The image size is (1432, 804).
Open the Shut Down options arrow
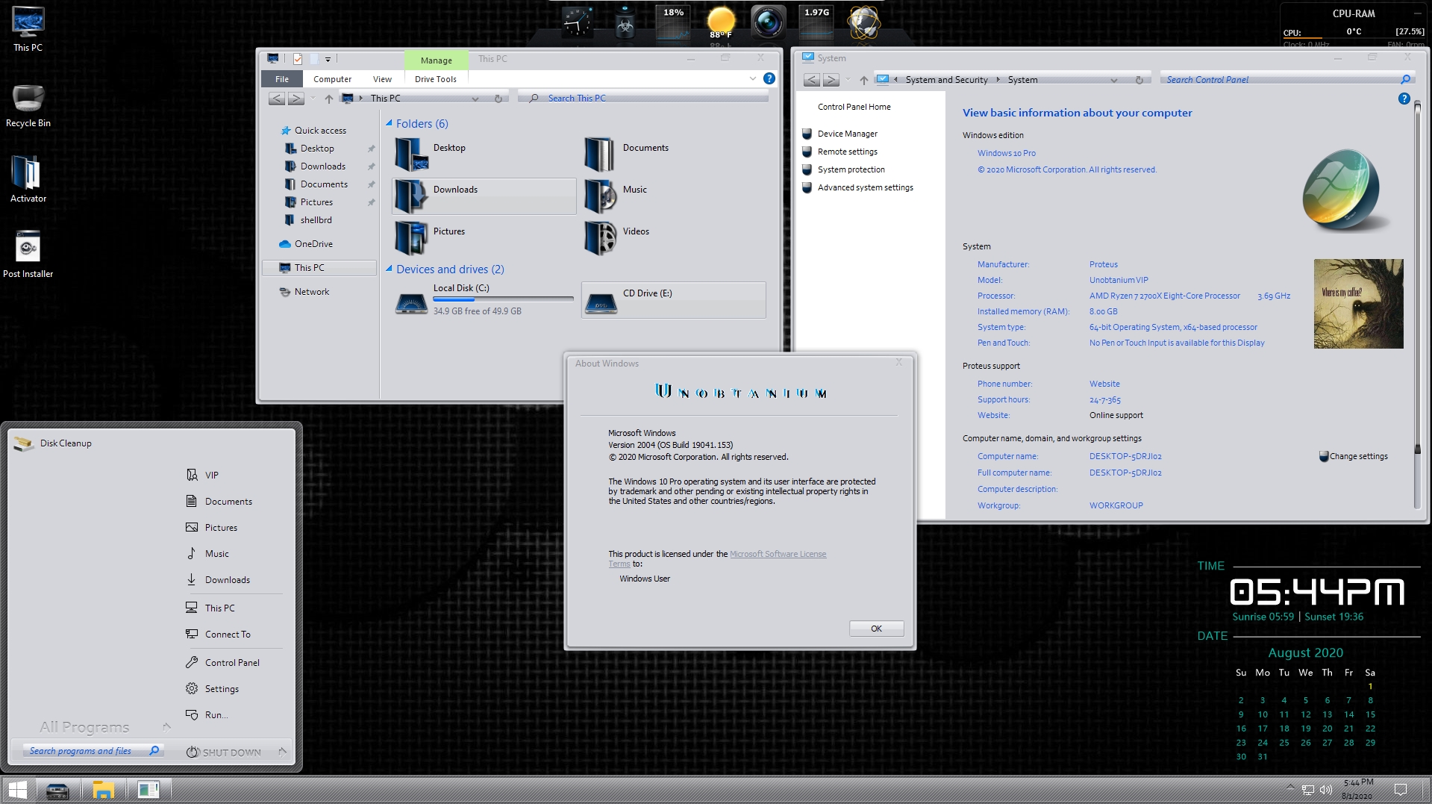(x=282, y=751)
